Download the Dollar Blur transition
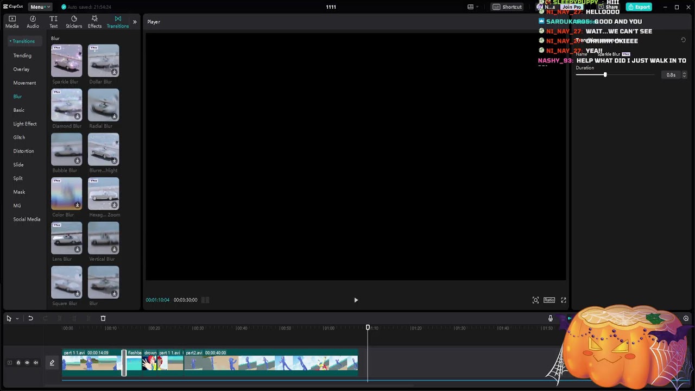 pyautogui.click(x=114, y=72)
